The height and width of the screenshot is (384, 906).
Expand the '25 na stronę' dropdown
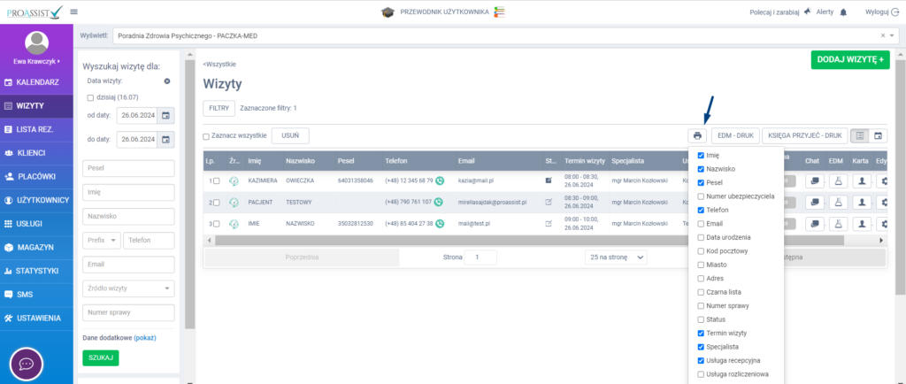(x=616, y=257)
